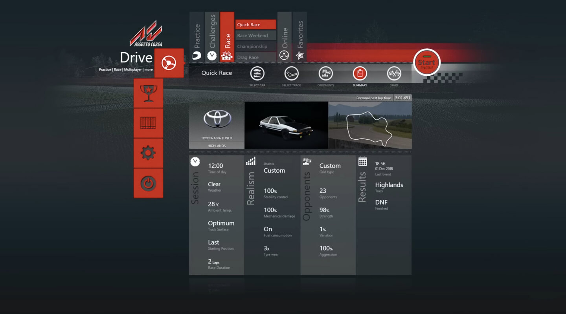The height and width of the screenshot is (314, 566).
Task: Select Race Weekend mode
Action: 255,35
